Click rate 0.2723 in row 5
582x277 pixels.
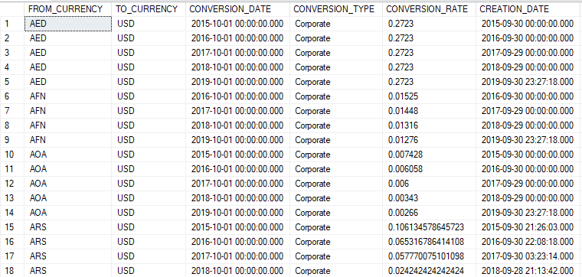(x=430, y=82)
